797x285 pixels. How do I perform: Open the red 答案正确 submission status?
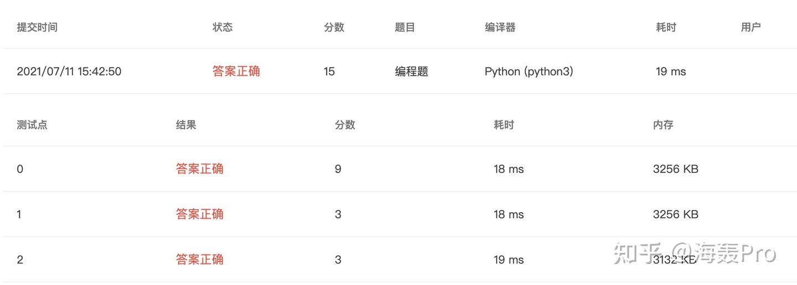[x=236, y=71]
